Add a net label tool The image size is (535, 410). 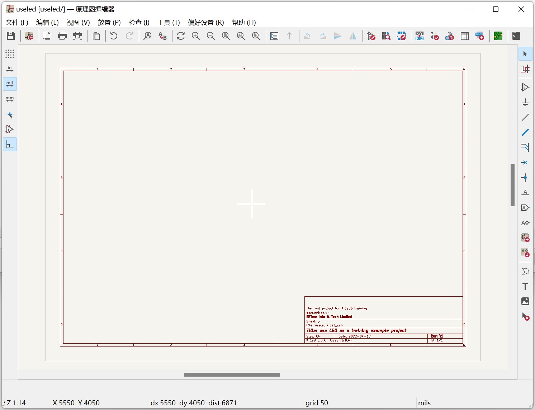pos(525,193)
